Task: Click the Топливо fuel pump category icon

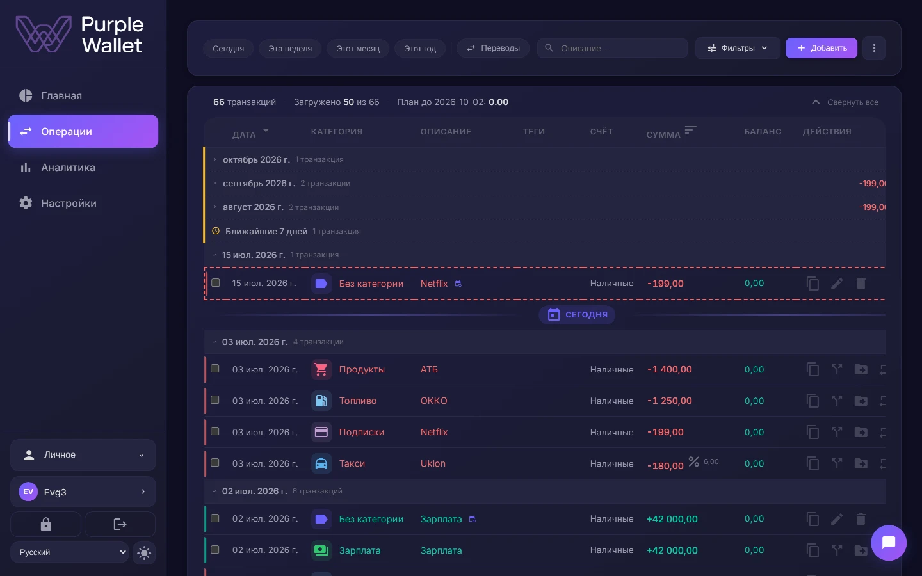Action: pyautogui.click(x=321, y=401)
